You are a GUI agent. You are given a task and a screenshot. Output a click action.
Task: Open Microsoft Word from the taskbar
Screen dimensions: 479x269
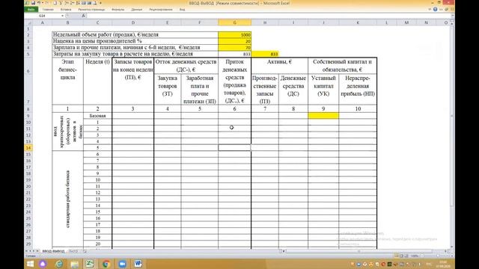[x=138, y=264]
